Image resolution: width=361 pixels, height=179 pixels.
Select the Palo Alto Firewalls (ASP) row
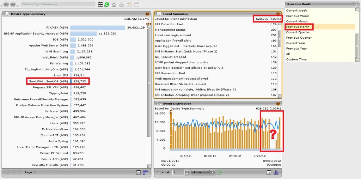click(75, 165)
